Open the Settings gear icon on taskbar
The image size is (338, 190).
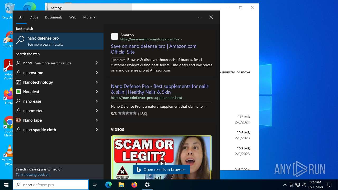coord(147,185)
